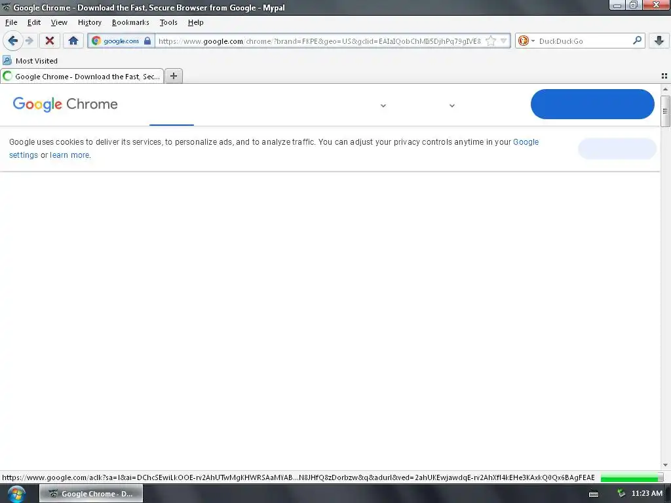
Task: Open the Downloads arrow button
Action: pyautogui.click(x=659, y=41)
